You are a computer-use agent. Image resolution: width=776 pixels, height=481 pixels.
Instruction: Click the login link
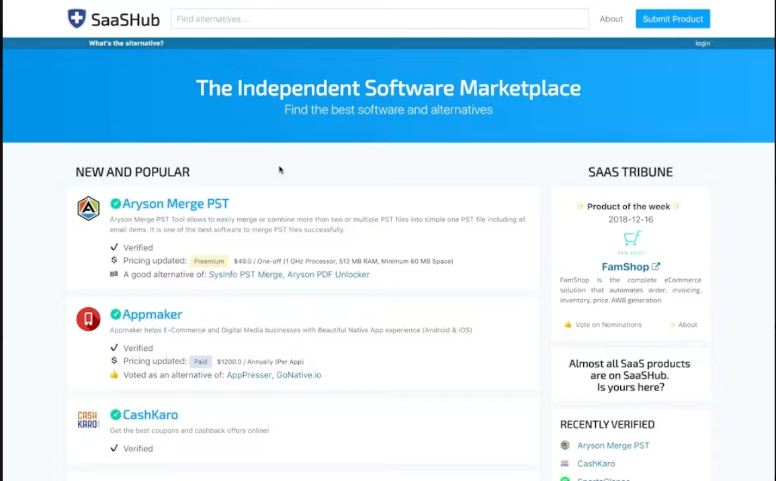tap(702, 43)
